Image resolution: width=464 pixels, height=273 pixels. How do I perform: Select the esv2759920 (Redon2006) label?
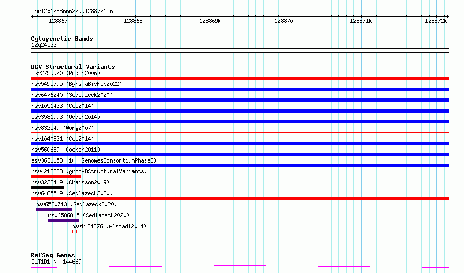tap(66, 73)
